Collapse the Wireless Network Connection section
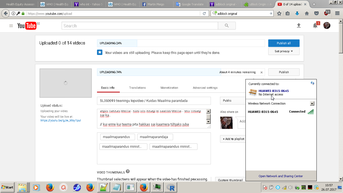Image resolution: width=343 pixels, height=193 pixels. click(312, 103)
